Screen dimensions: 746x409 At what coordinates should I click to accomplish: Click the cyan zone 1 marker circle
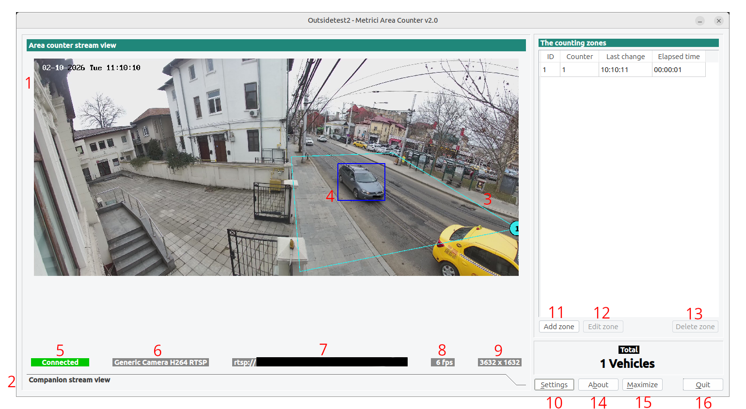pyautogui.click(x=515, y=228)
